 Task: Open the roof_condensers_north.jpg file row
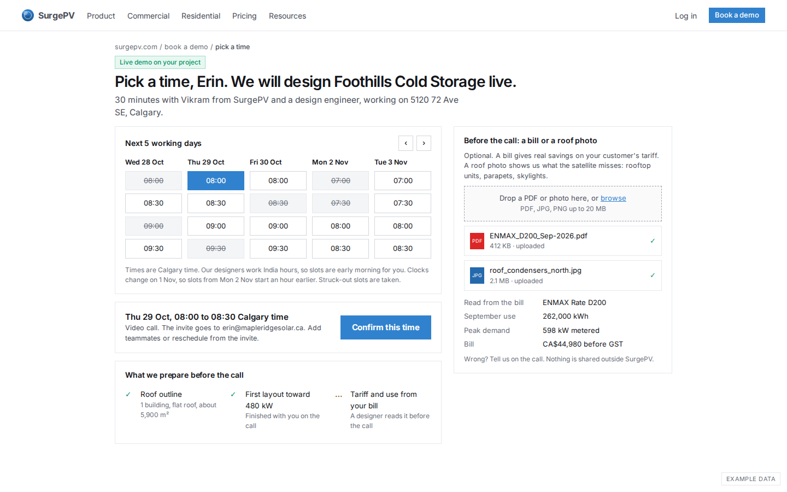point(563,276)
